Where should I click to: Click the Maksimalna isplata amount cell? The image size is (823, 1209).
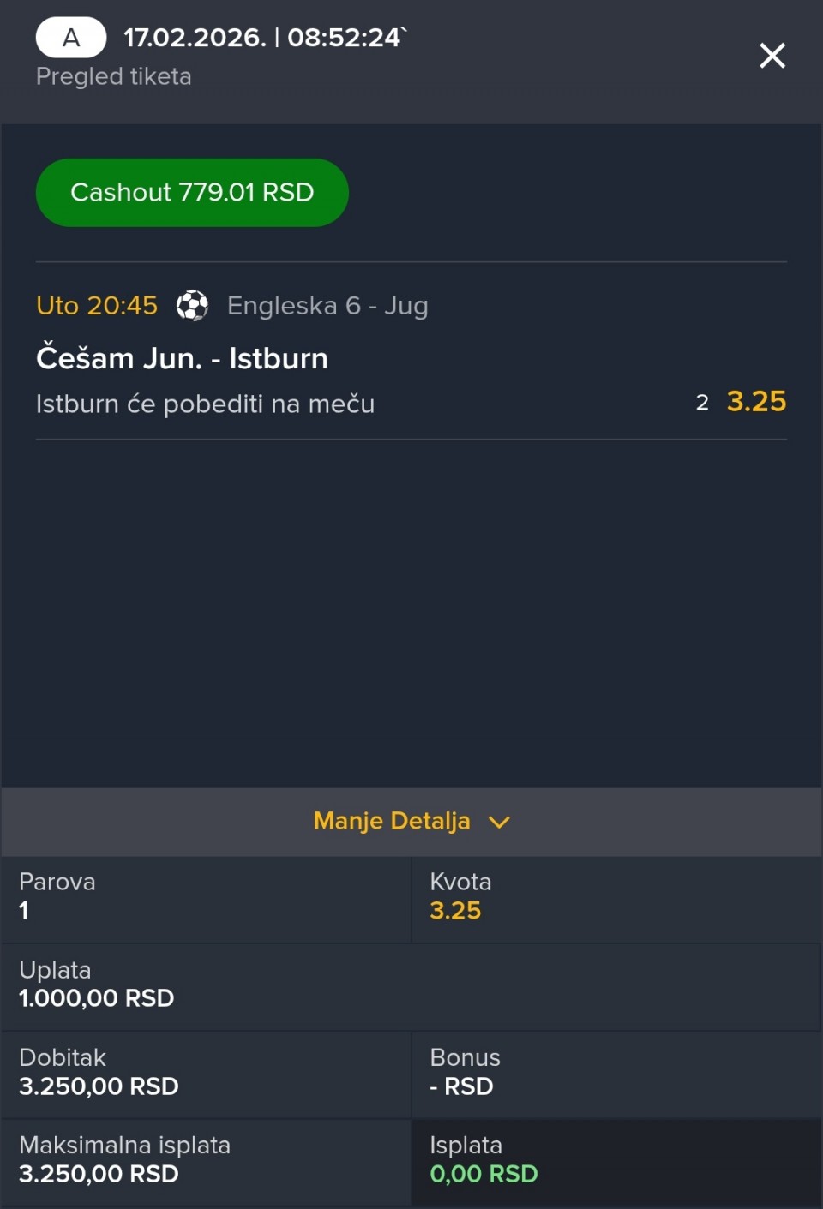tap(206, 1160)
